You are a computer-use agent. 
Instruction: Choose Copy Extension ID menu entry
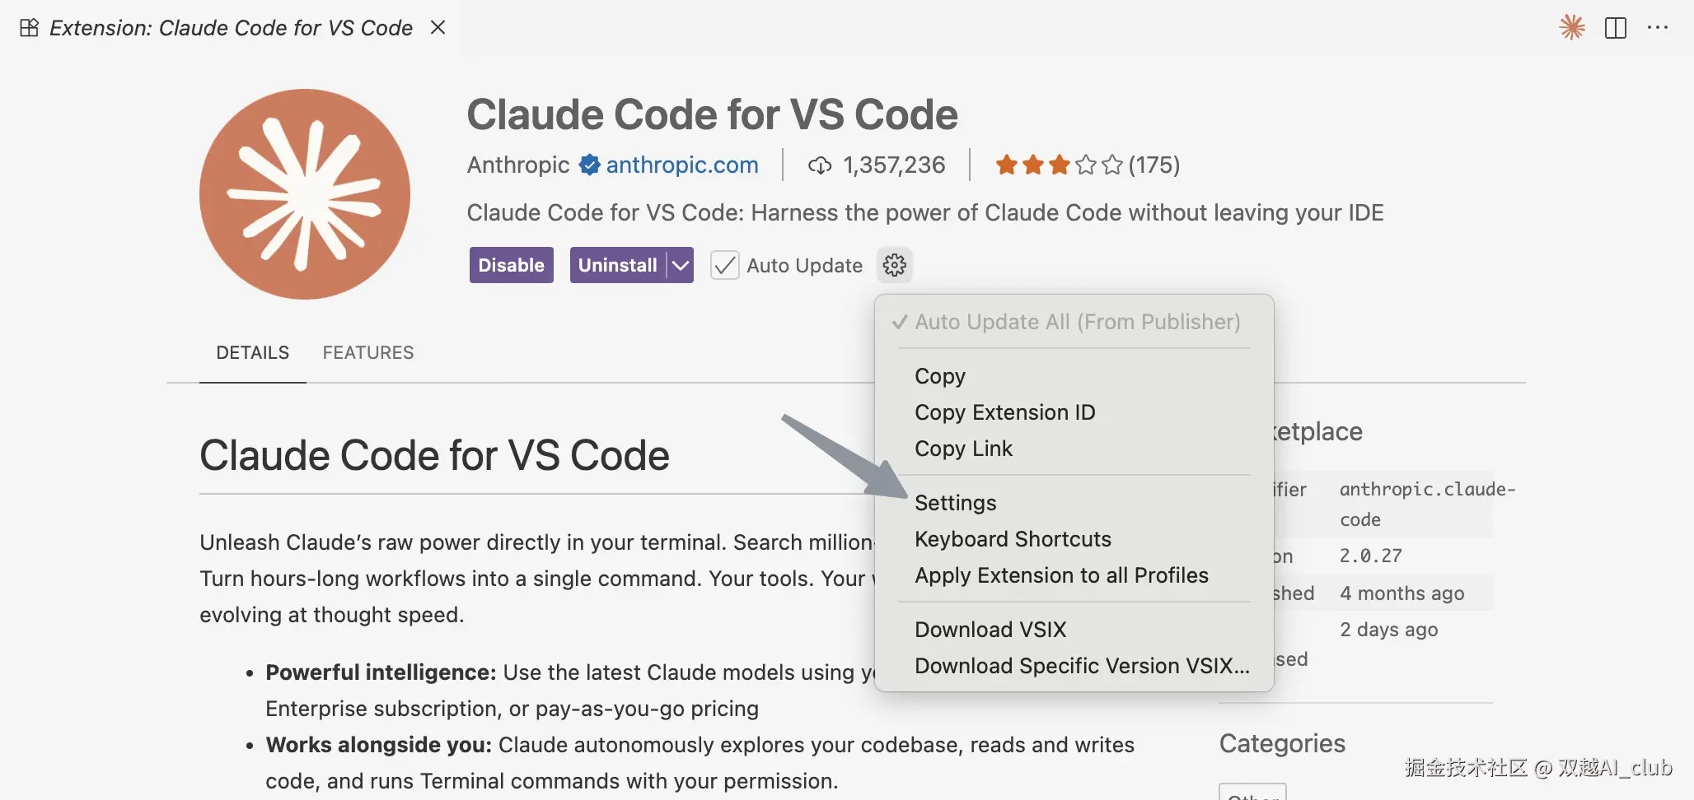point(1004,412)
